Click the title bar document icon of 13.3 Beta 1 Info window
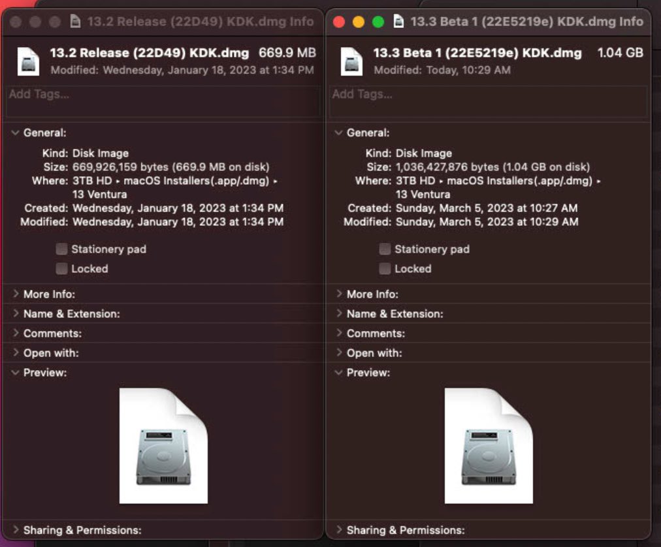661x547 pixels. point(398,21)
